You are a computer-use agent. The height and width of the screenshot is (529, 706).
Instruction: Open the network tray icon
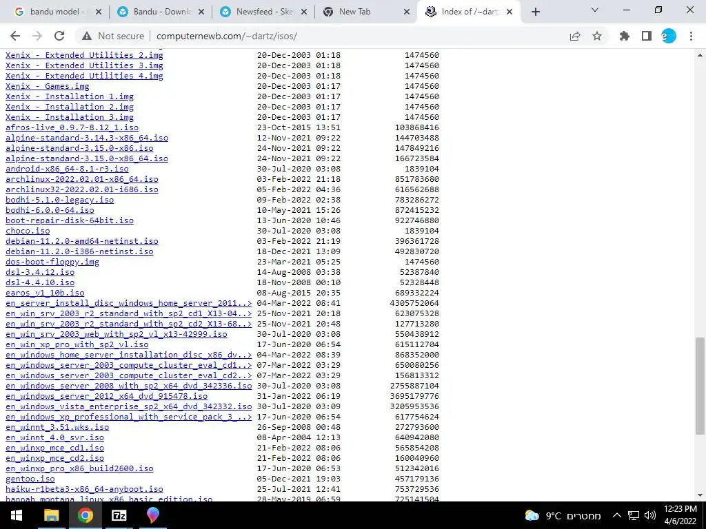point(634,515)
